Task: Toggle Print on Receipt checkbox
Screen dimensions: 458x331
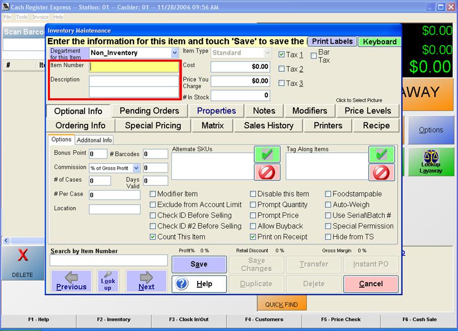Action: point(253,237)
